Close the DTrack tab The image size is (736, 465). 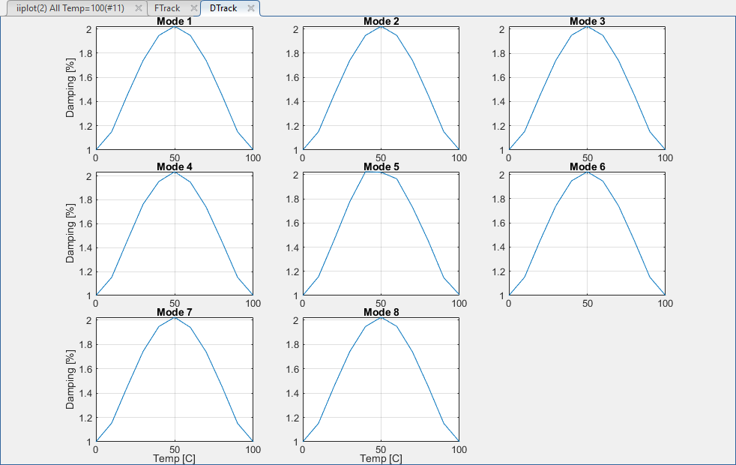pyautogui.click(x=250, y=8)
